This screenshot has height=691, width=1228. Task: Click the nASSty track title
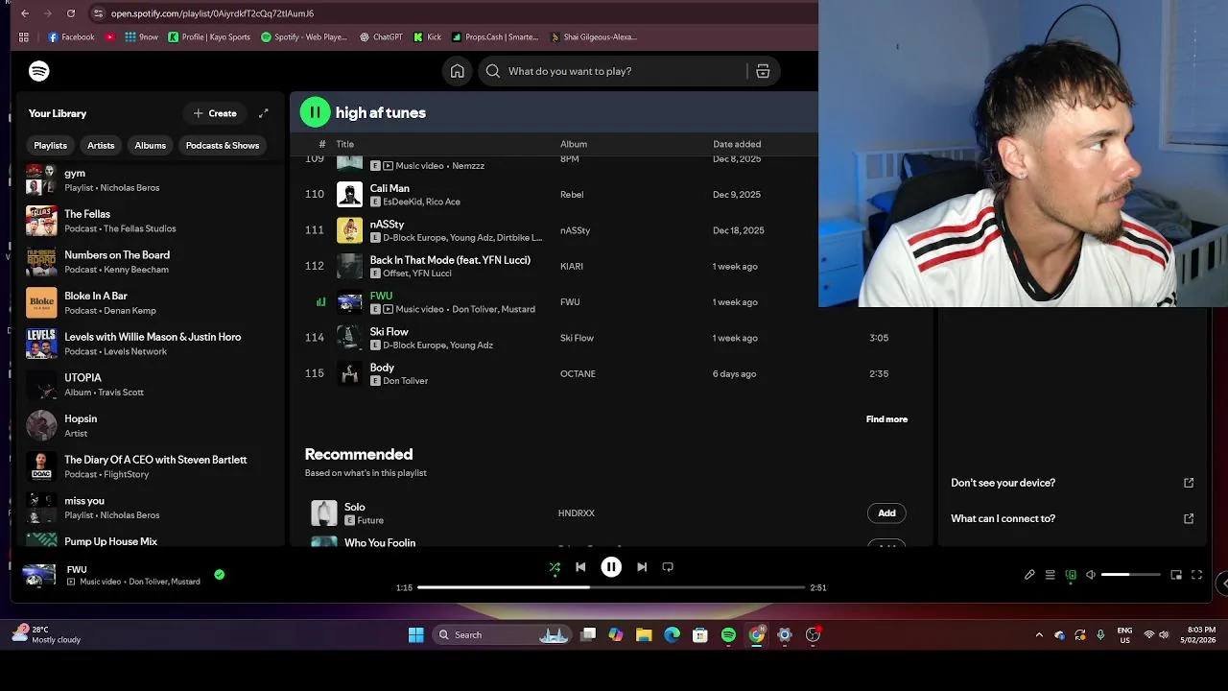(387, 225)
